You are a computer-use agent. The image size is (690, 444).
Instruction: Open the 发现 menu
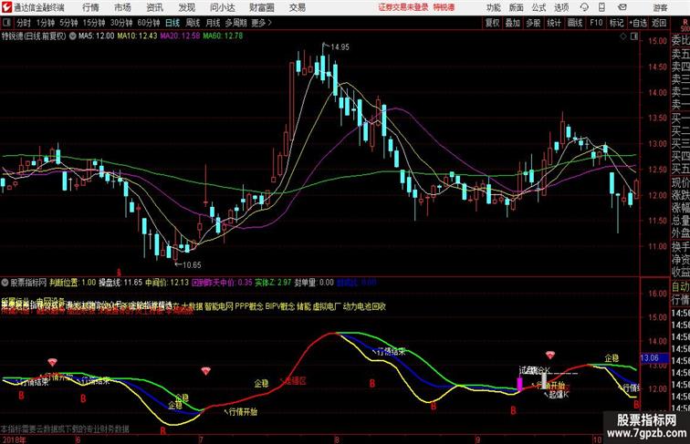pos(186,7)
